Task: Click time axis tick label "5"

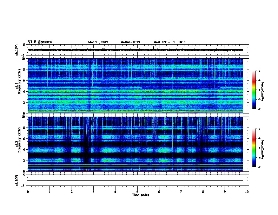Action: [137, 192]
